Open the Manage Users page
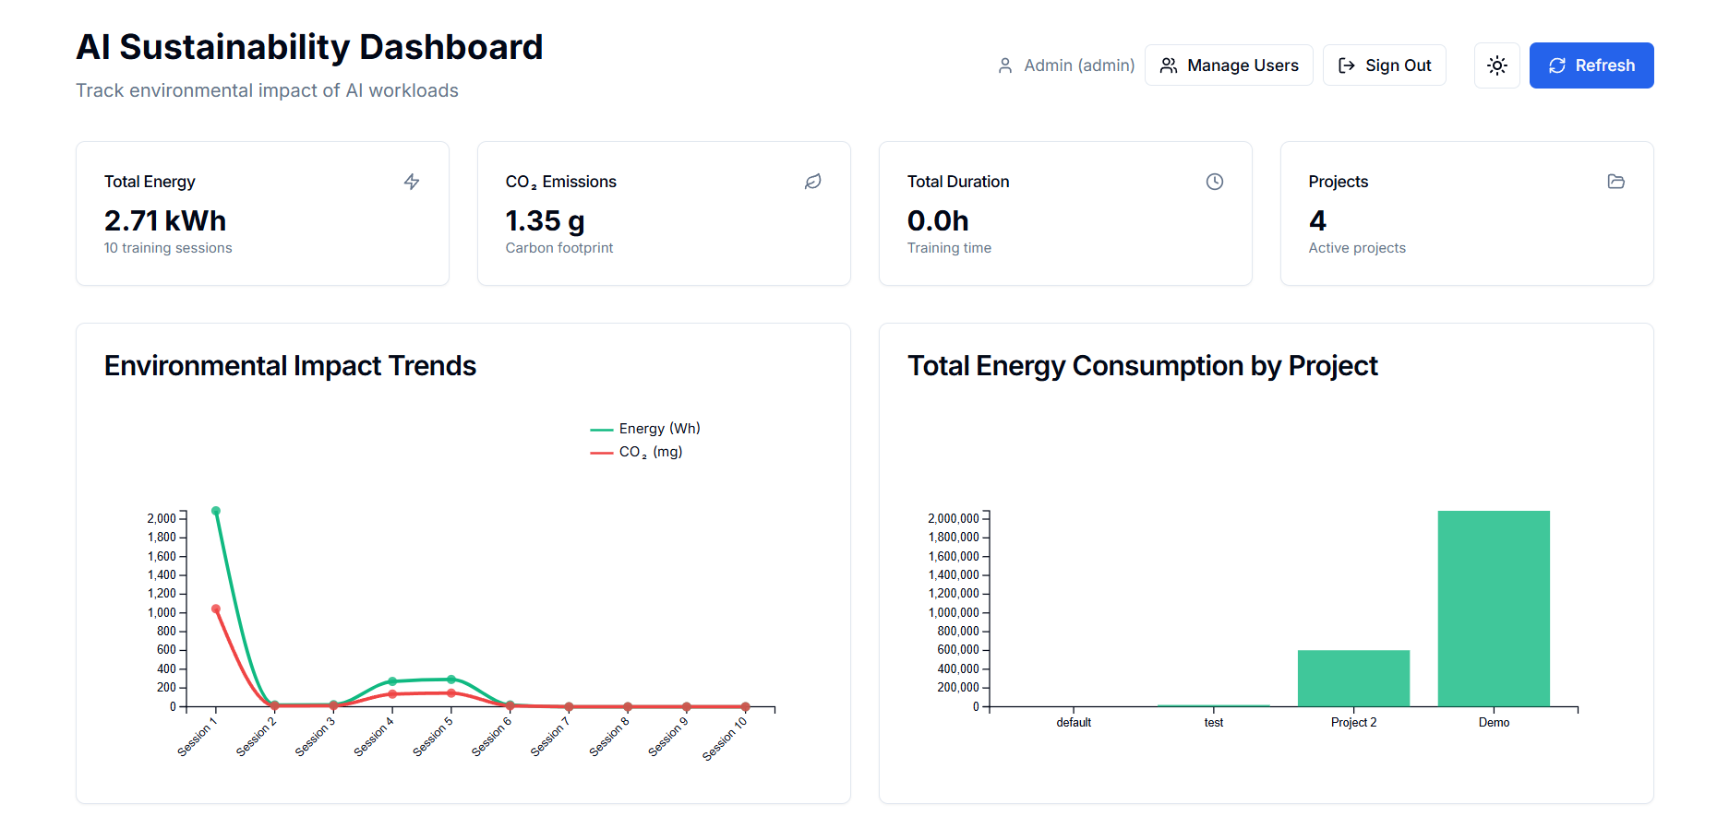 tap(1228, 65)
